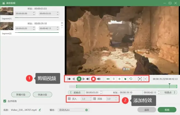Move Segment[2] up with the arrow
Screen dimensions: 180x115
(62, 25)
